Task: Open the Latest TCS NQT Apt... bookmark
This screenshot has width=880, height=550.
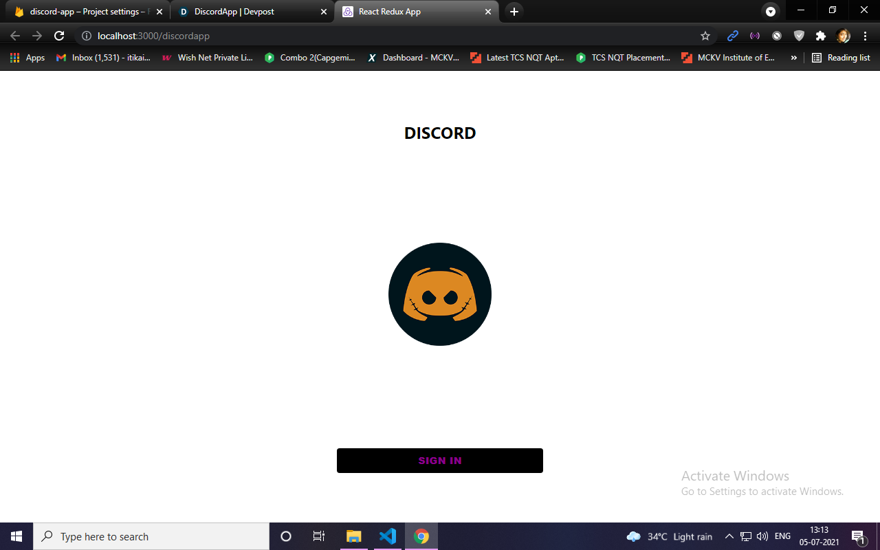Action: [x=517, y=58]
